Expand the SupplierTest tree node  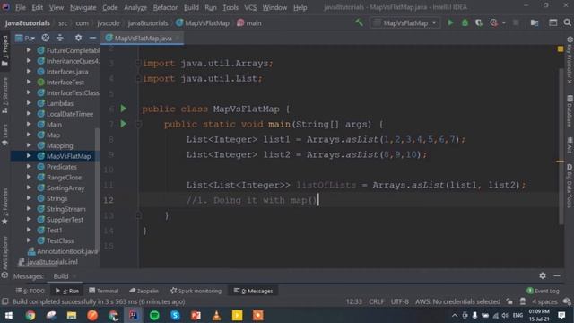point(29,219)
